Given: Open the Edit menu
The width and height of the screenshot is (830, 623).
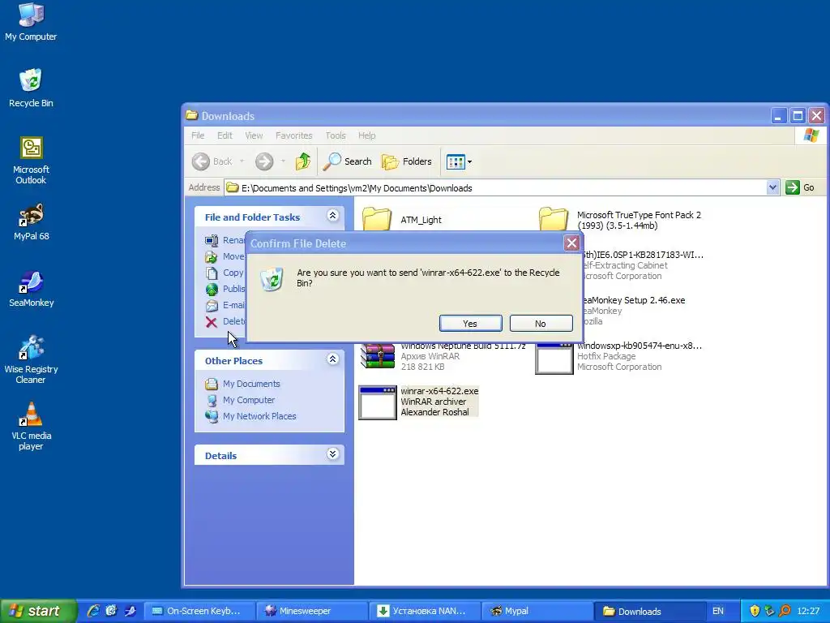Looking at the screenshot, I should click(x=225, y=135).
